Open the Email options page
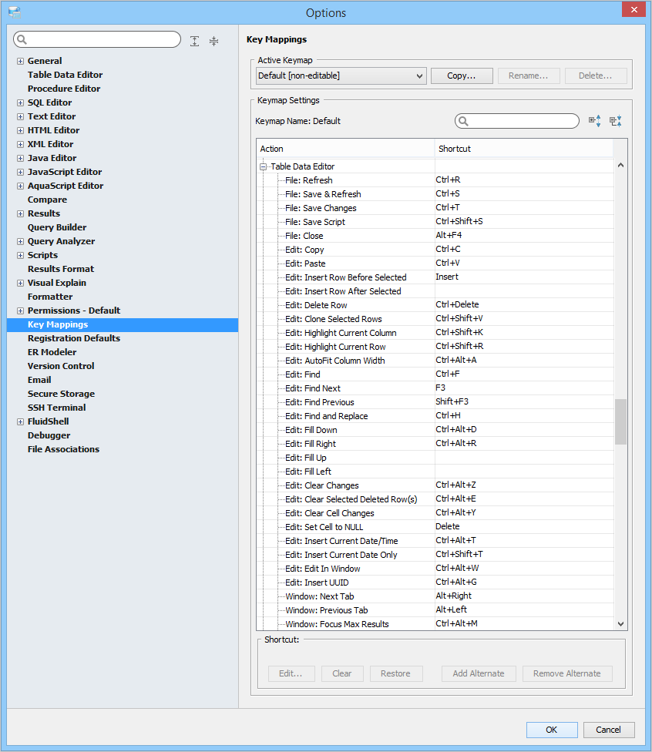 39,381
